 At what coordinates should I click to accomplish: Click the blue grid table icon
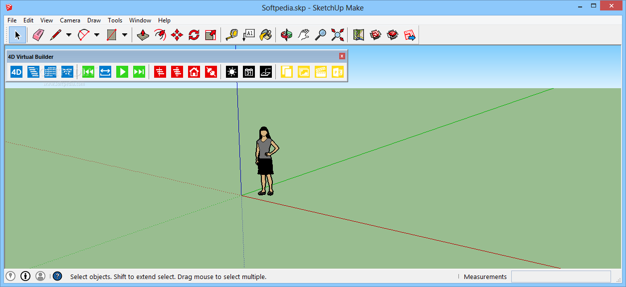pyautogui.click(x=50, y=72)
